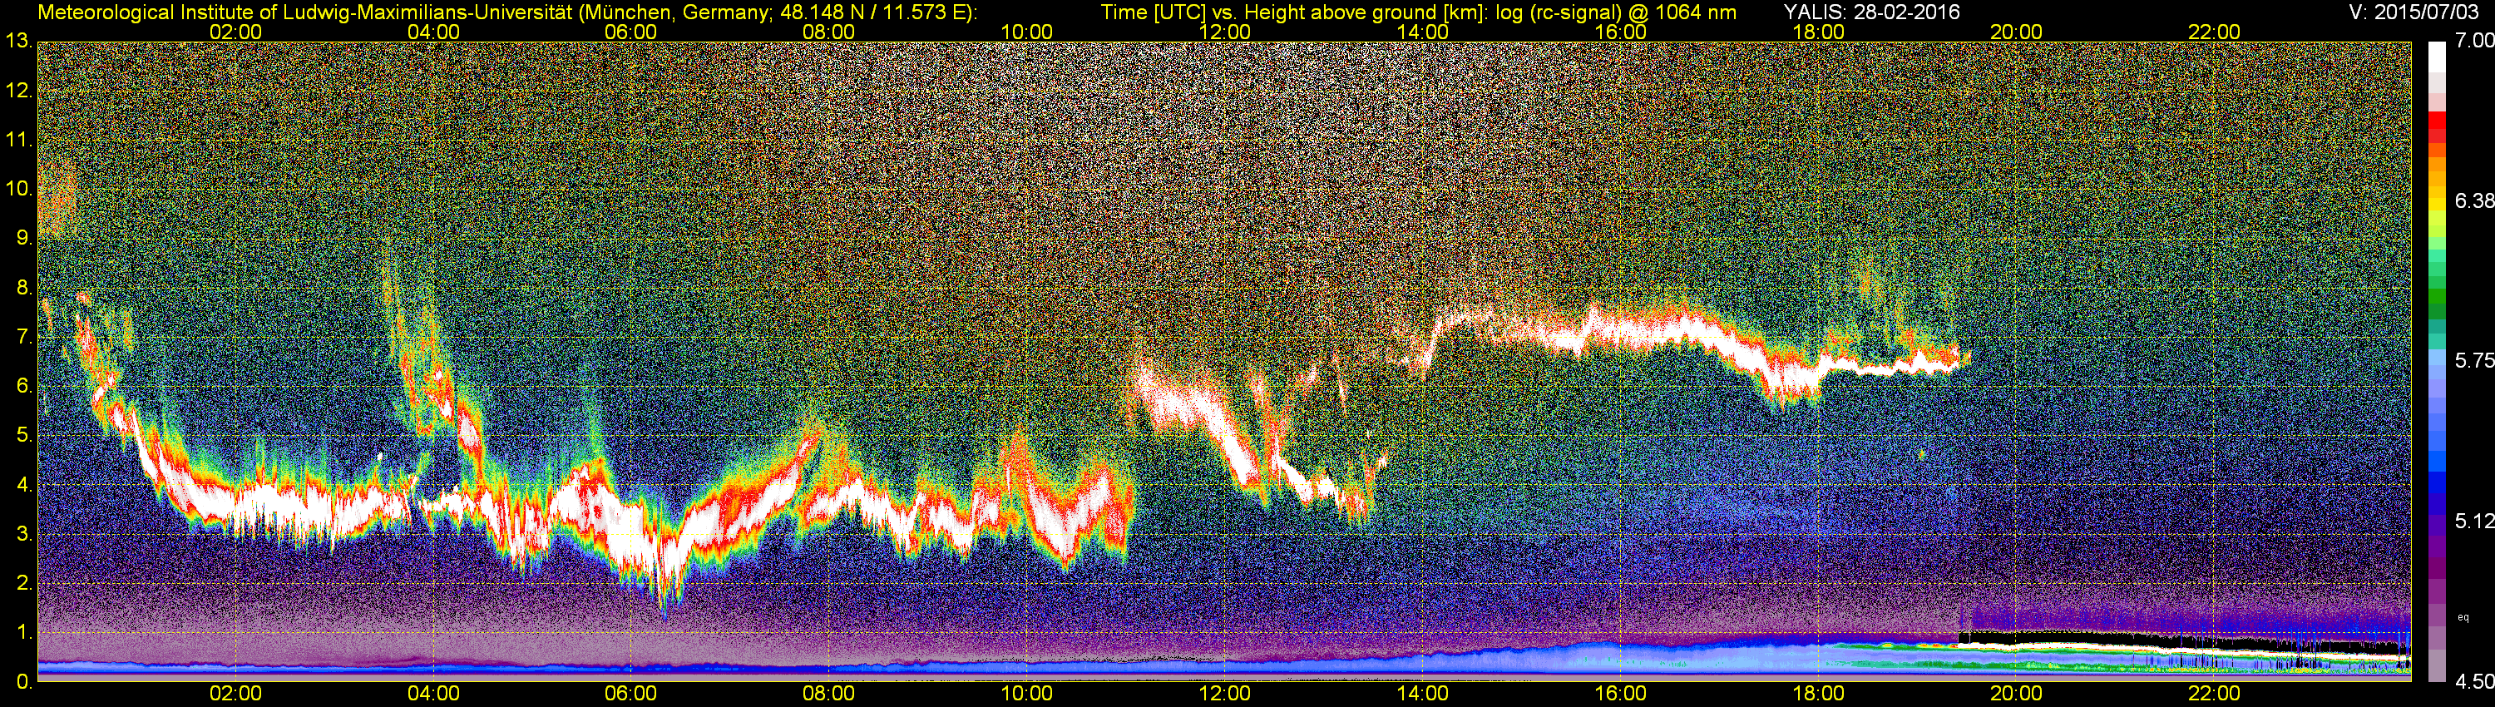
Task: Click the 16:00 label on the top time axis
Action: (x=1620, y=32)
